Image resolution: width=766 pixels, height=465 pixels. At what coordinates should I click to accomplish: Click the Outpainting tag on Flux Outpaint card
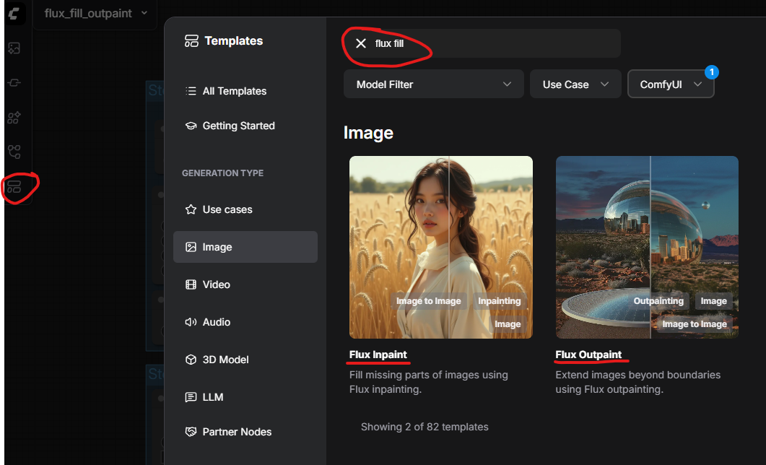[x=658, y=301]
